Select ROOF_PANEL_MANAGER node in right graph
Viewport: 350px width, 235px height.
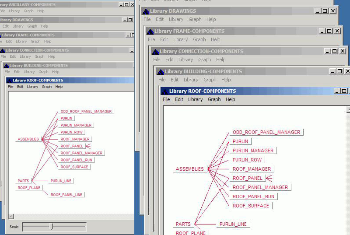coord(260,187)
